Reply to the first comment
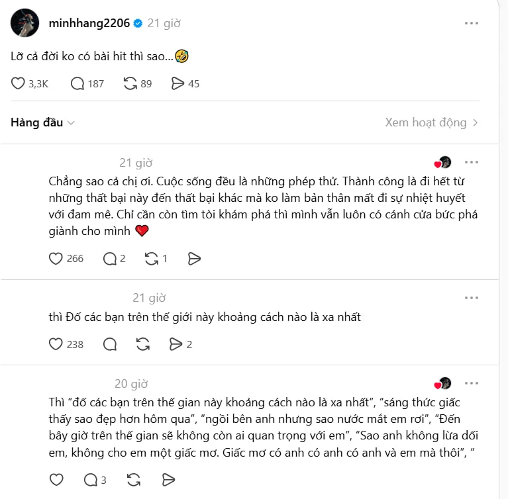This screenshot has height=499, width=508. [109, 259]
